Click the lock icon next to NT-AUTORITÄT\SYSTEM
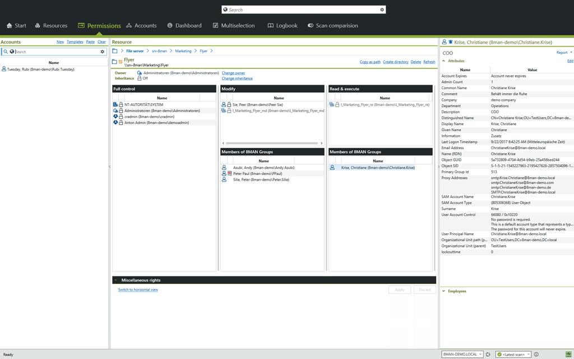This screenshot has height=359, width=574. tap(121, 104)
